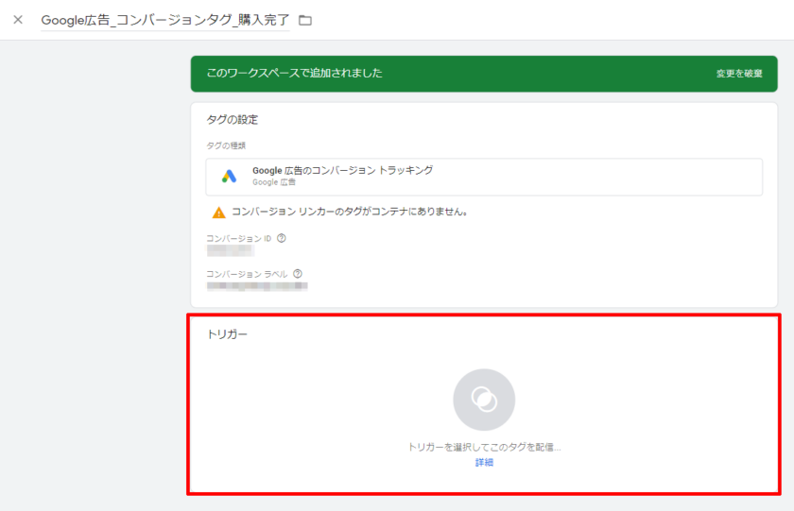This screenshot has height=511, width=794.
Task: Click the gray trigger circle icon
Action: point(484,400)
